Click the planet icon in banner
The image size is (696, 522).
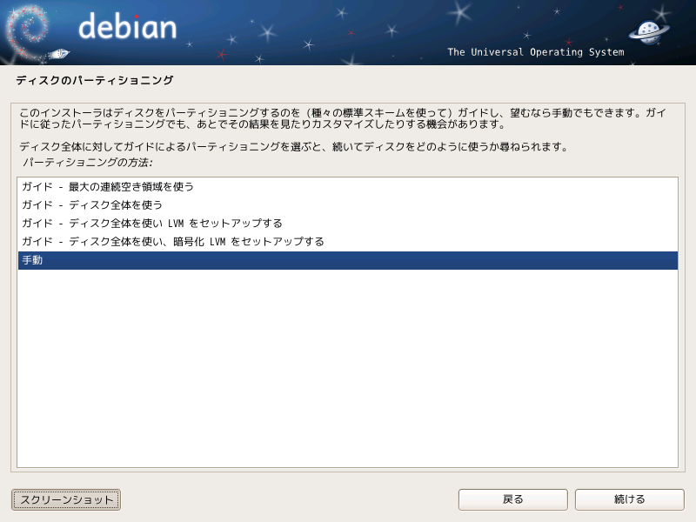[649, 32]
